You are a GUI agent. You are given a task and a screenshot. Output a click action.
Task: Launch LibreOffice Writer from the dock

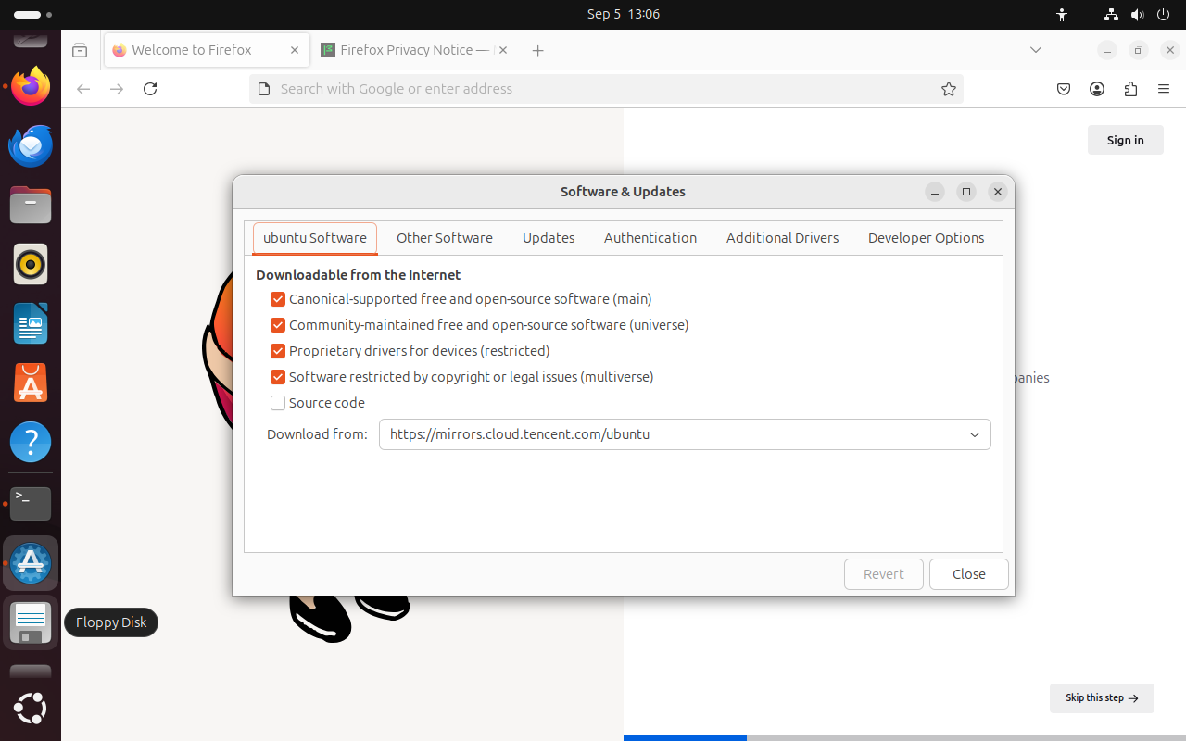coord(31,324)
